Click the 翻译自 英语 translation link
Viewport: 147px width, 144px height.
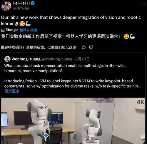(x=28, y=30)
